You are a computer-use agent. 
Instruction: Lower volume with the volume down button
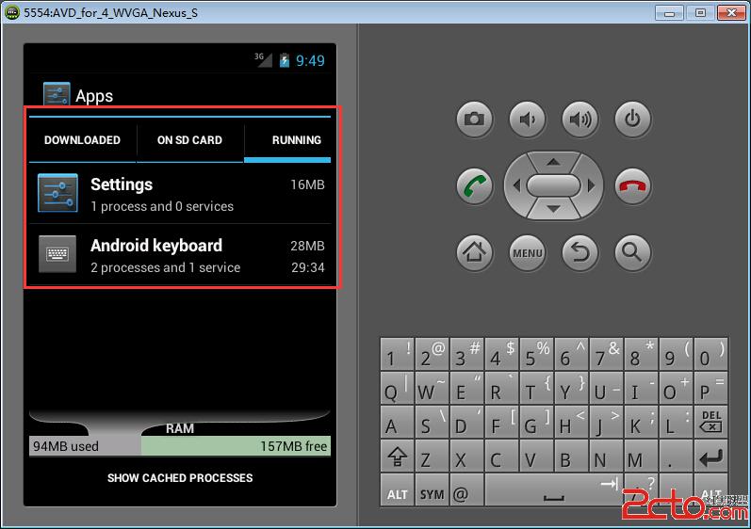point(528,119)
